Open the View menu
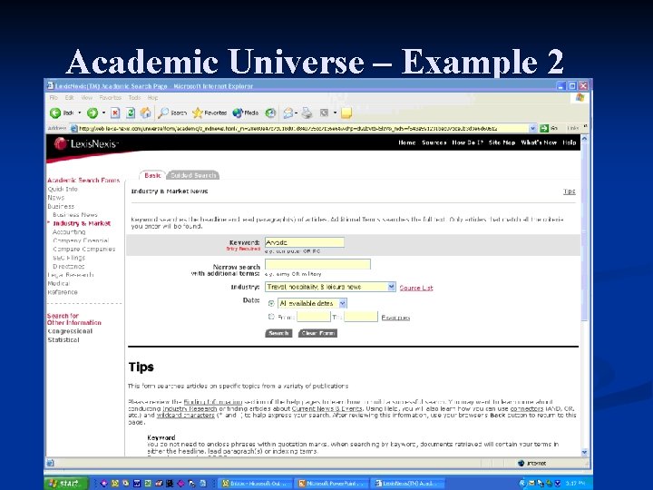Viewport: 653px width, 490px height. click(87, 97)
